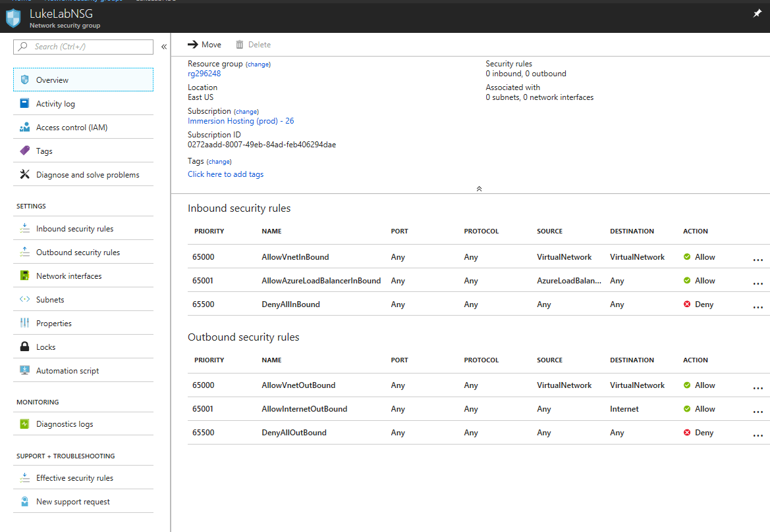
Task: Click the Internet destination cell
Action: pos(624,409)
